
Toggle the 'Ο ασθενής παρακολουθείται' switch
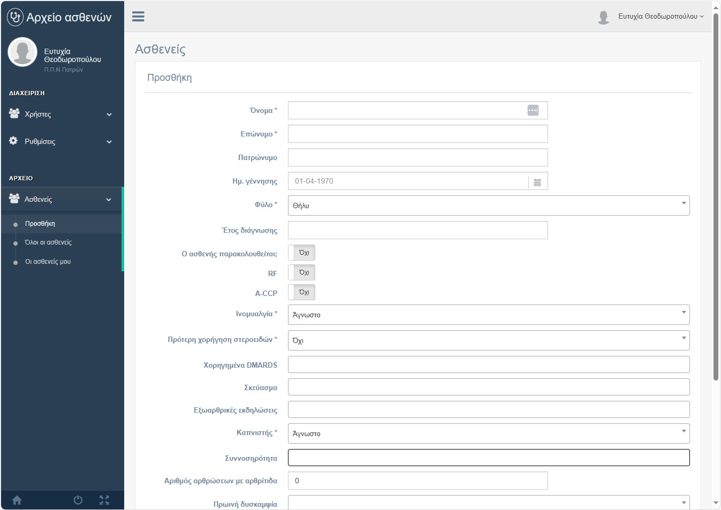pyautogui.click(x=302, y=253)
